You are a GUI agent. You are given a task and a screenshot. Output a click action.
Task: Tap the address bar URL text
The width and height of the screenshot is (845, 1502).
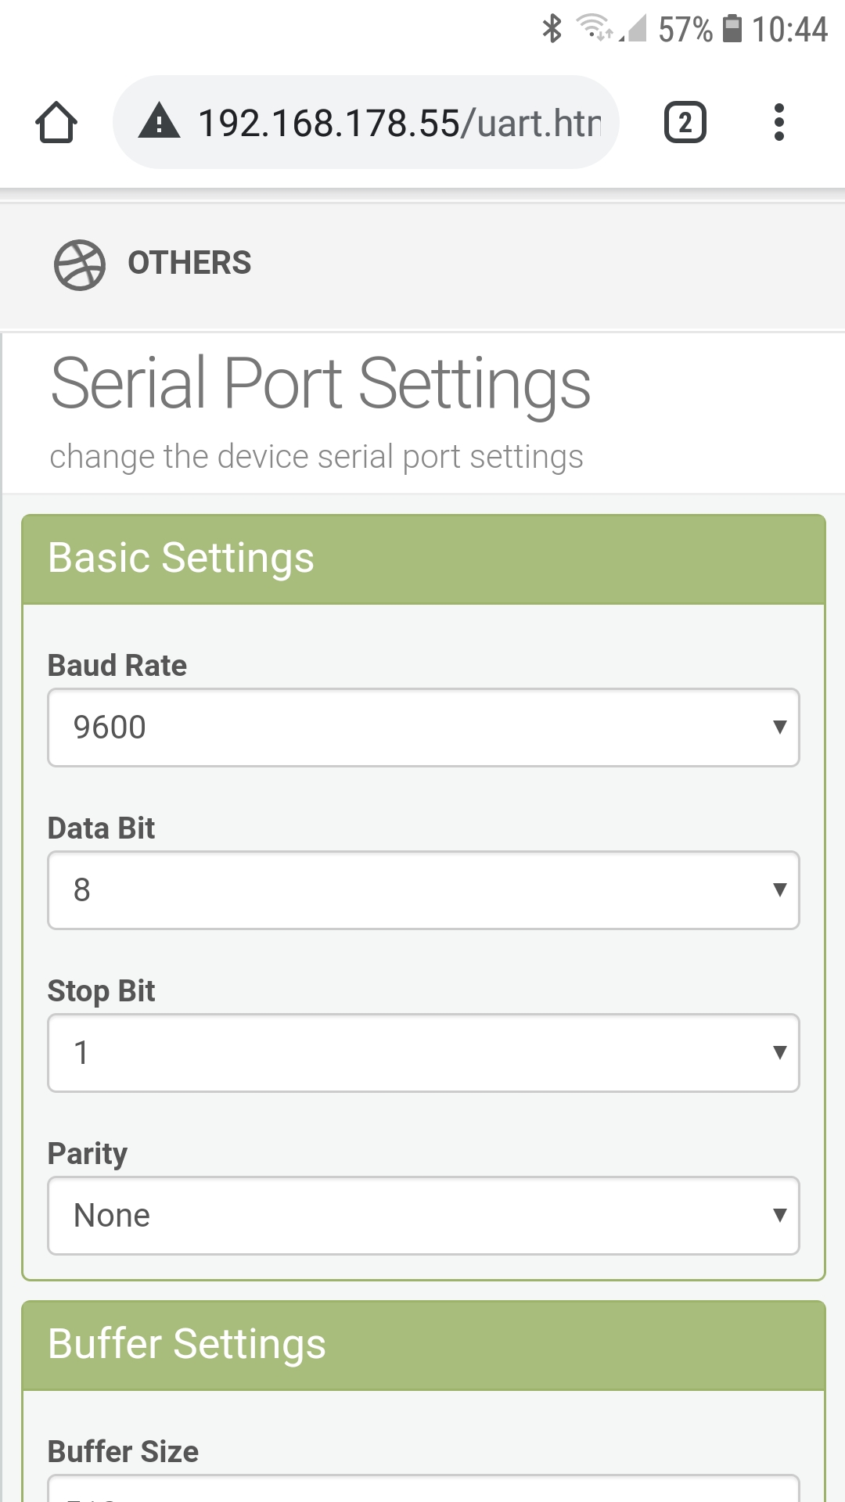point(399,123)
